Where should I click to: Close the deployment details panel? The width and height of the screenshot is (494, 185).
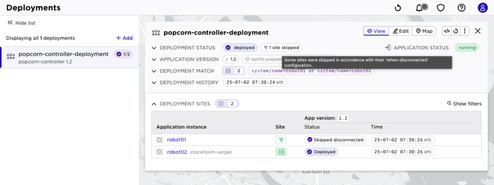pyautogui.click(x=478, y=31)
